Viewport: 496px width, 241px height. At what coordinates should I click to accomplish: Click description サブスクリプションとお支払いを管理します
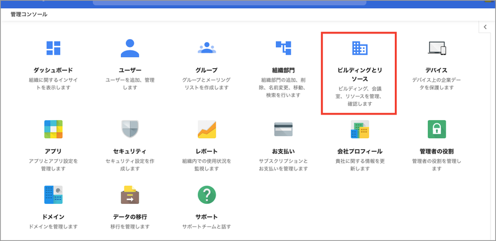283,164
